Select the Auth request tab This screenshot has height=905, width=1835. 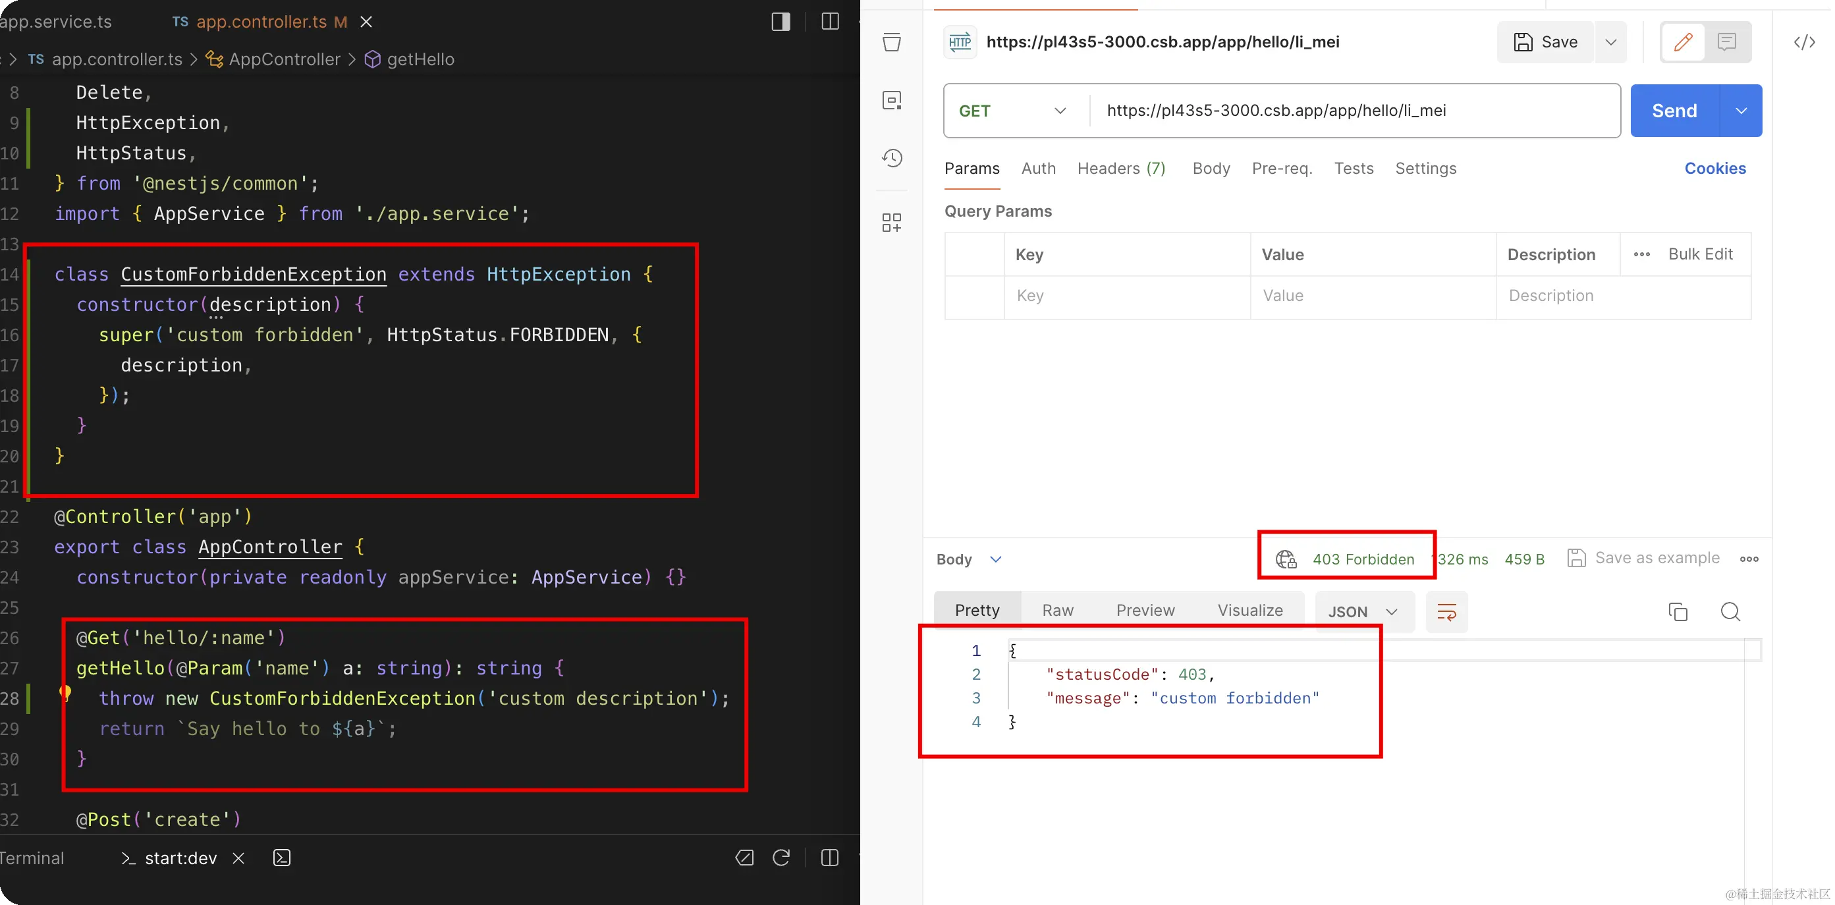coord(1039,169)
